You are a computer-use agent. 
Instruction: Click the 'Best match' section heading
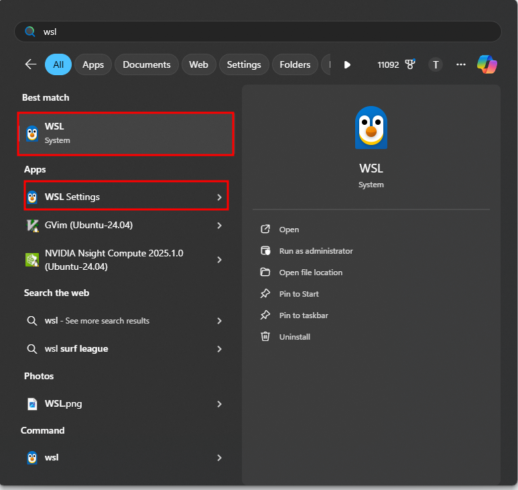[x=46, y=97]
